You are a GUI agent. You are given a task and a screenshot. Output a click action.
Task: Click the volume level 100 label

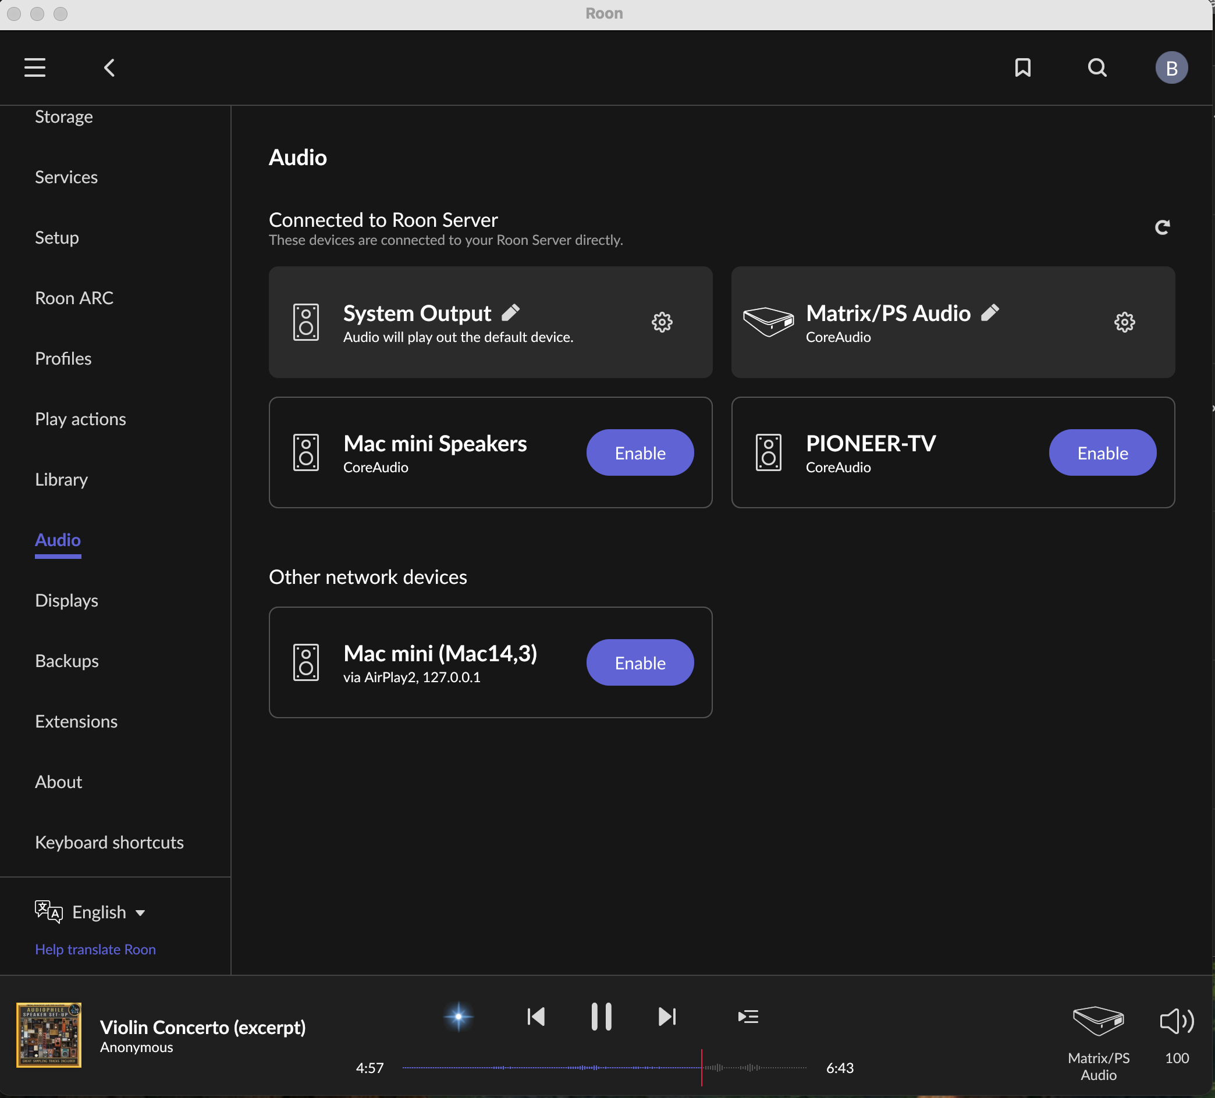pyautogui.click(x=1177, y=1058)
